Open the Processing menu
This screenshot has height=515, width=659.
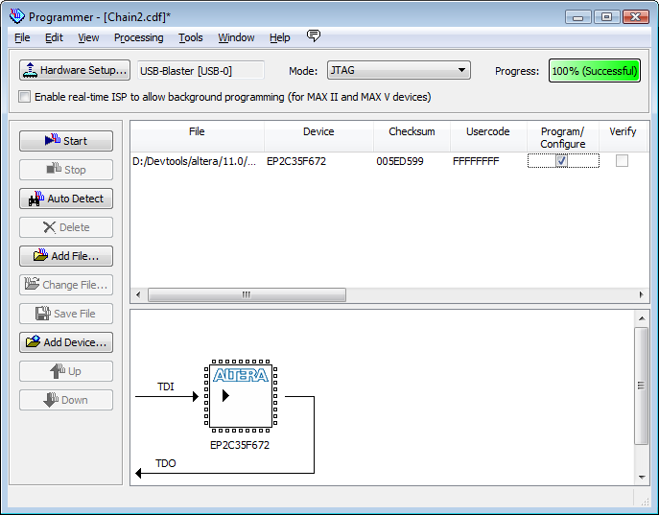(x=138, y=37)
